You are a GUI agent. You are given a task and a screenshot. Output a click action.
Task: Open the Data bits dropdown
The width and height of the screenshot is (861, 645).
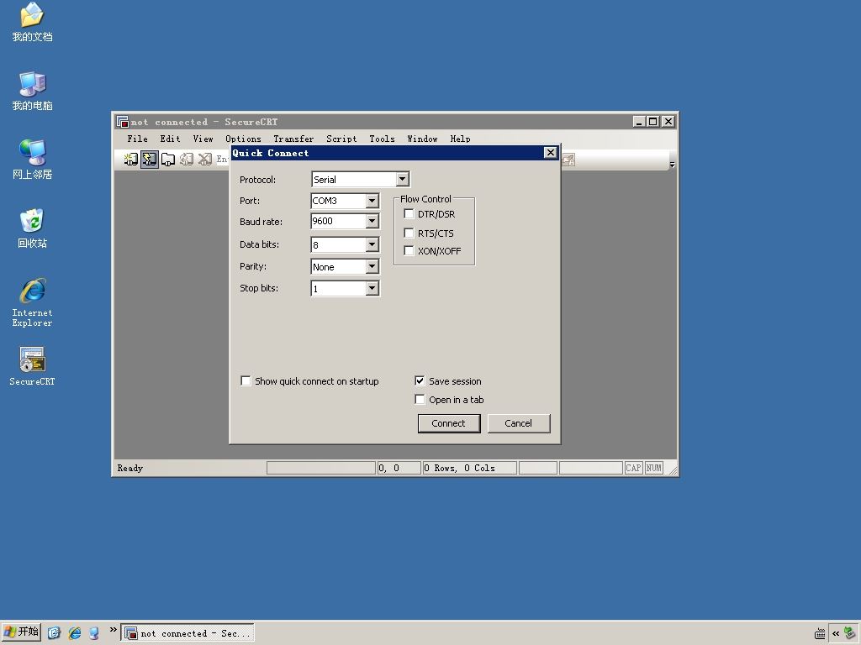pos(372,244)
